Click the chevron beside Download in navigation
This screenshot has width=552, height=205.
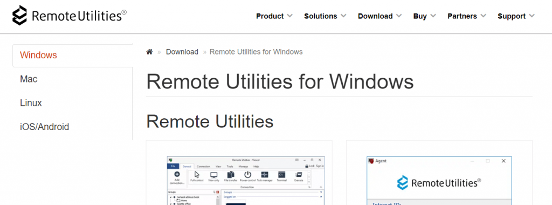tap(399, 16)
